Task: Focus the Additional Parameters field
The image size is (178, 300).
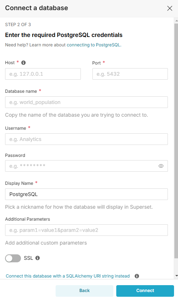Action: tap(87, 230)
